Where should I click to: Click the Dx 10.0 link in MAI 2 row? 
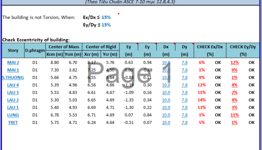click(166, 62)
